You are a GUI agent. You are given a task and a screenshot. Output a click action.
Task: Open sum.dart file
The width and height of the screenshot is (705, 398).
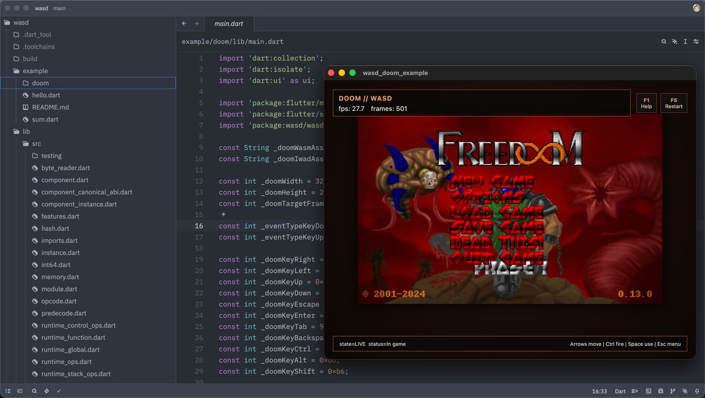(x=88, y=119)
